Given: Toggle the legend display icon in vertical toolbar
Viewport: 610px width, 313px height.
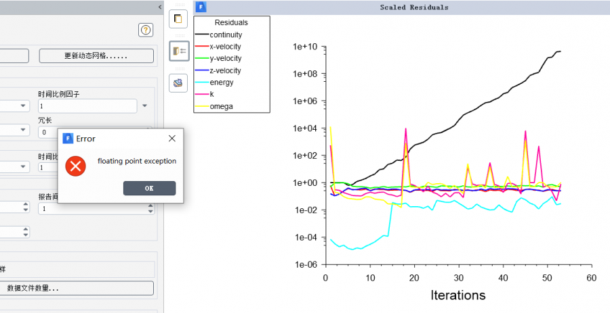Looking at the screenshot, I should tap(178, 51).
